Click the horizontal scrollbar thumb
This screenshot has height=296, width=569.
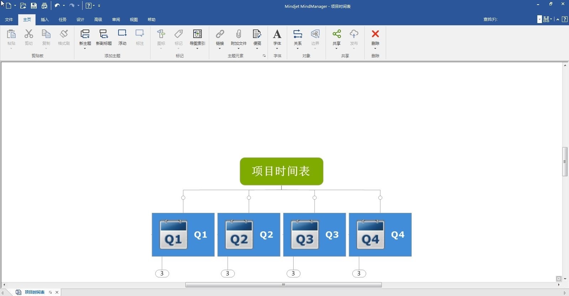(284, 285)
